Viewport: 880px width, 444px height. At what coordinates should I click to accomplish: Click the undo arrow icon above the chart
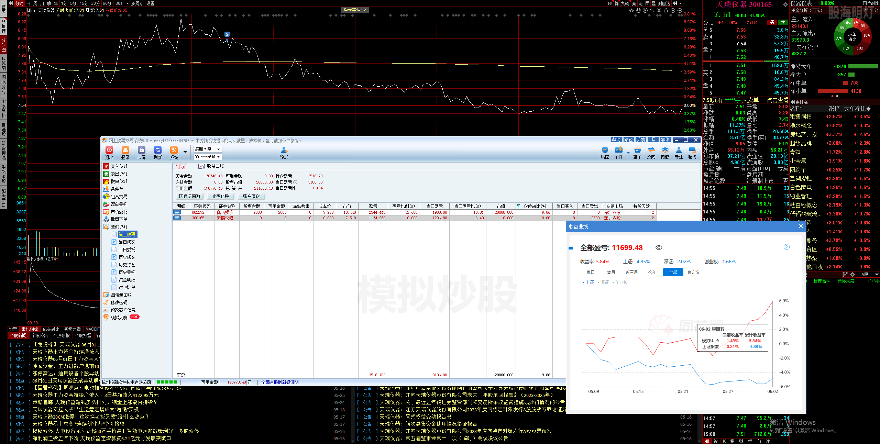click(652, 10)
